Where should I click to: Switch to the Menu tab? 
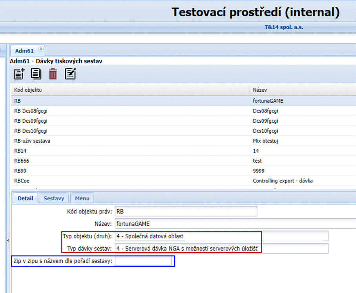pos(82,198)
